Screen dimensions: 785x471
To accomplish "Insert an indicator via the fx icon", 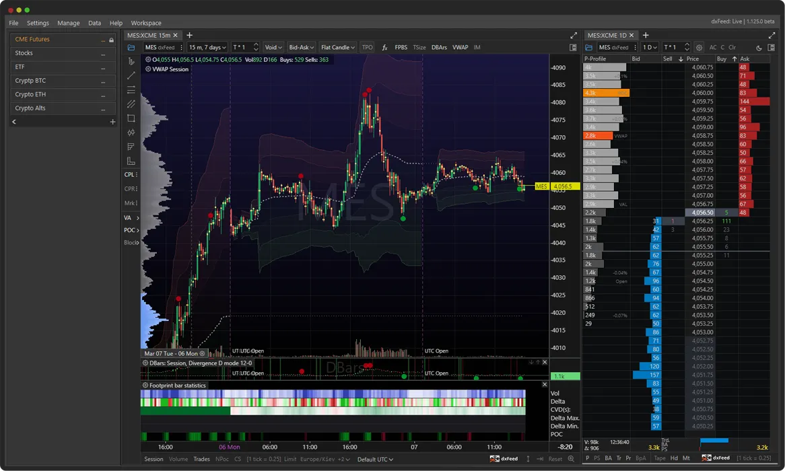I will pyautogui.click(x=384, y=48).
